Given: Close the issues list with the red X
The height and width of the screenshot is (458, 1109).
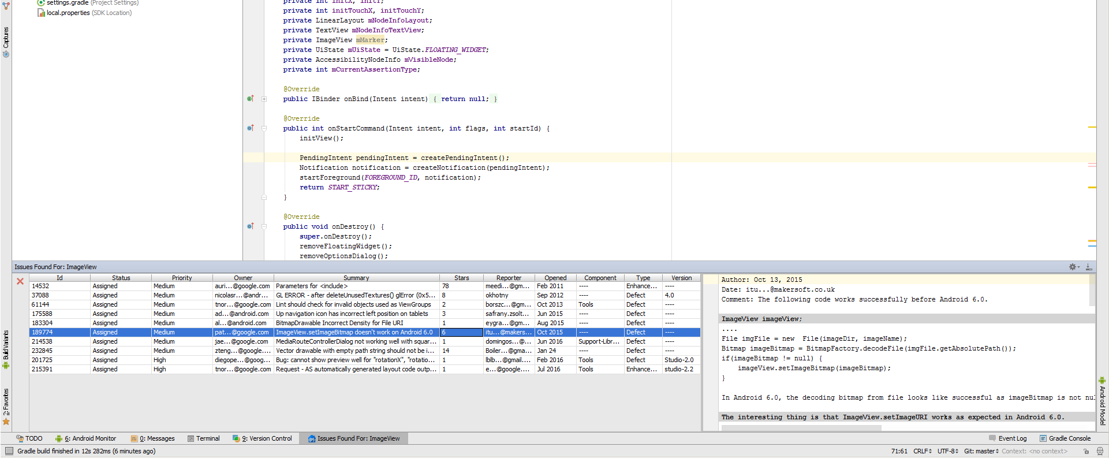Looking at the screenshot, I should [20, 281].
